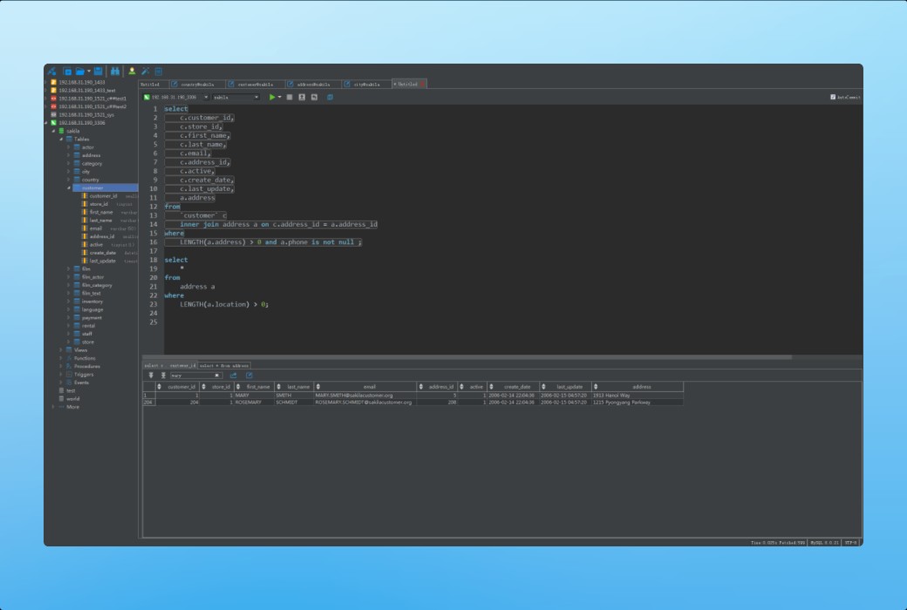
Task: Toggle the AutoCommit checkbox
Action: 833,98
